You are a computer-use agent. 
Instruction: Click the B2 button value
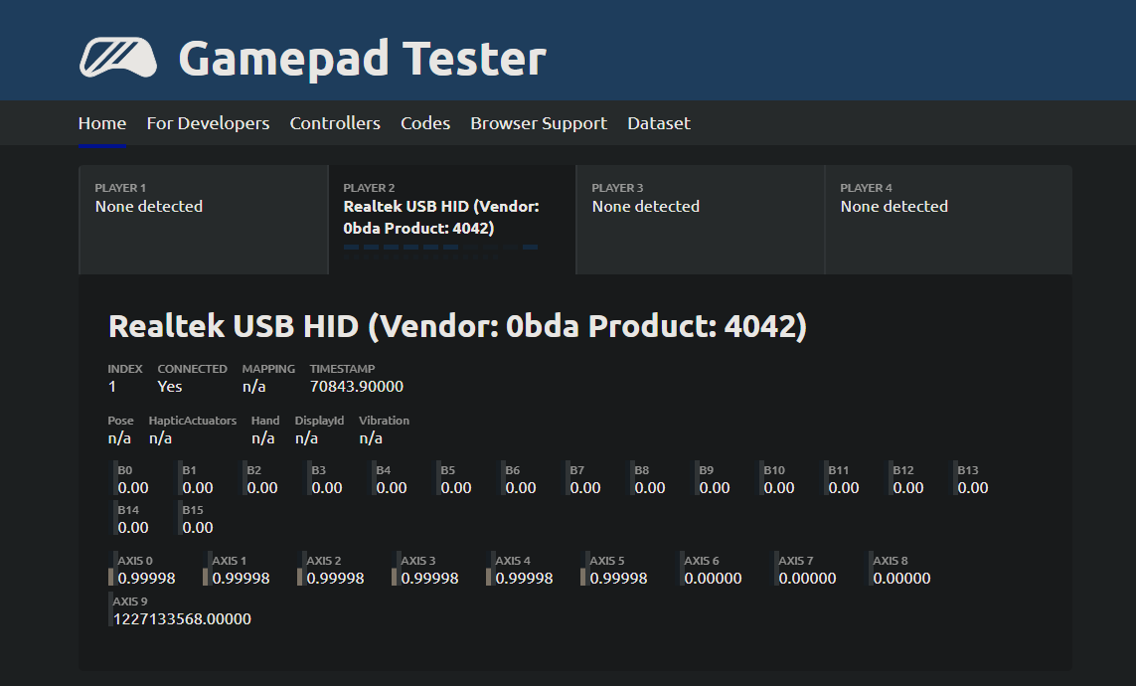(x=262, y=488)
